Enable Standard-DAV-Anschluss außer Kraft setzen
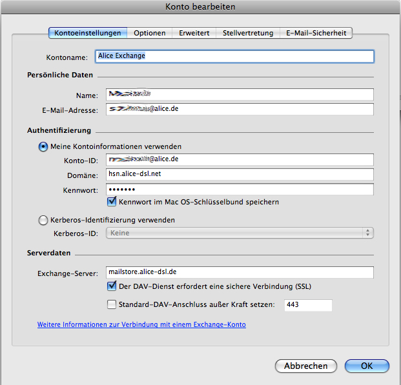The width and height of the screenshot is (401, 385). (x=112, y=304)
